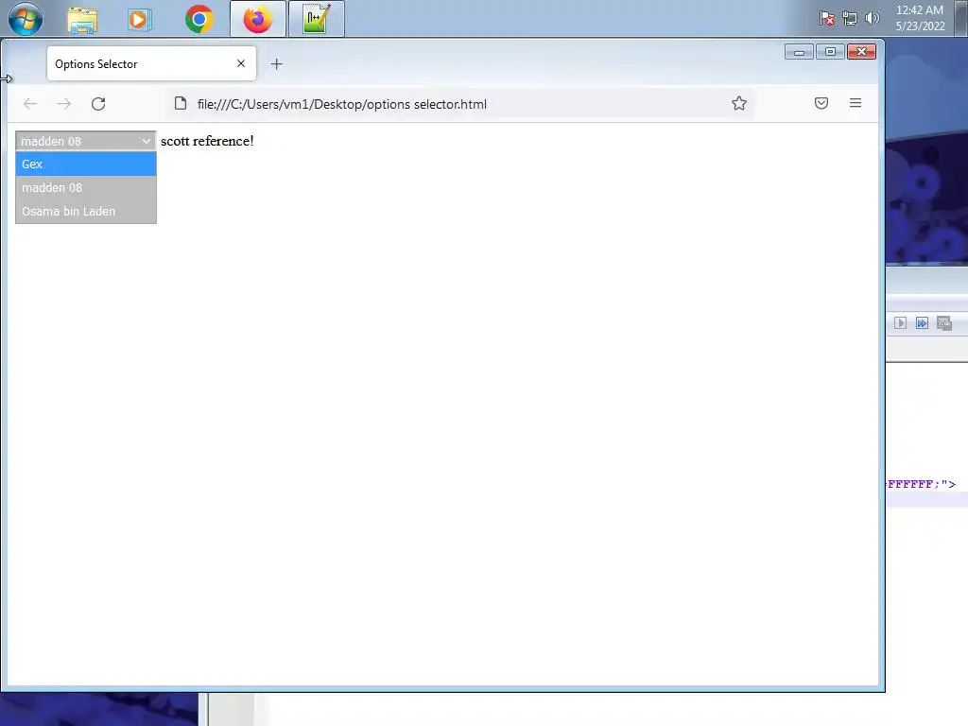
Task: Maximize the Firefox window
Action: coord(830,52)
